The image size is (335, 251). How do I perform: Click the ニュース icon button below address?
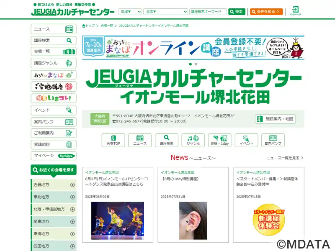pyautogui.click(x=140, y=140)
